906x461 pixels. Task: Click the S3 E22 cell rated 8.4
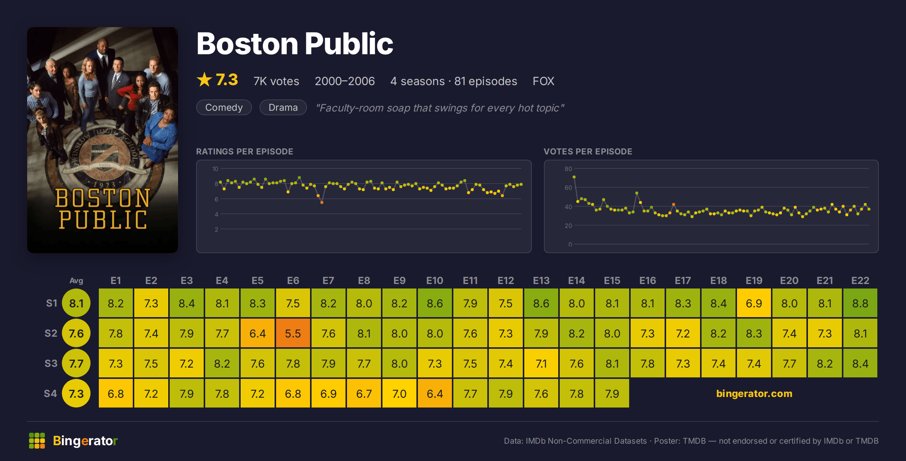point(860,363)
